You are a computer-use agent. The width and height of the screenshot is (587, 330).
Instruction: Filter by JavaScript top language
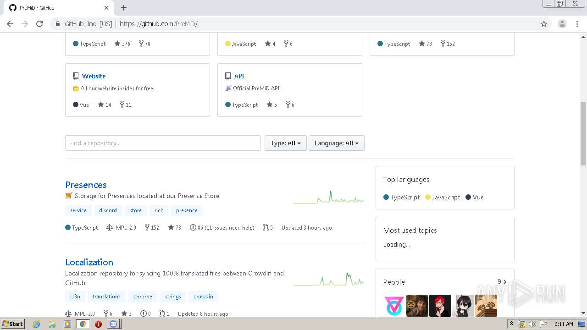pos(443,197)
